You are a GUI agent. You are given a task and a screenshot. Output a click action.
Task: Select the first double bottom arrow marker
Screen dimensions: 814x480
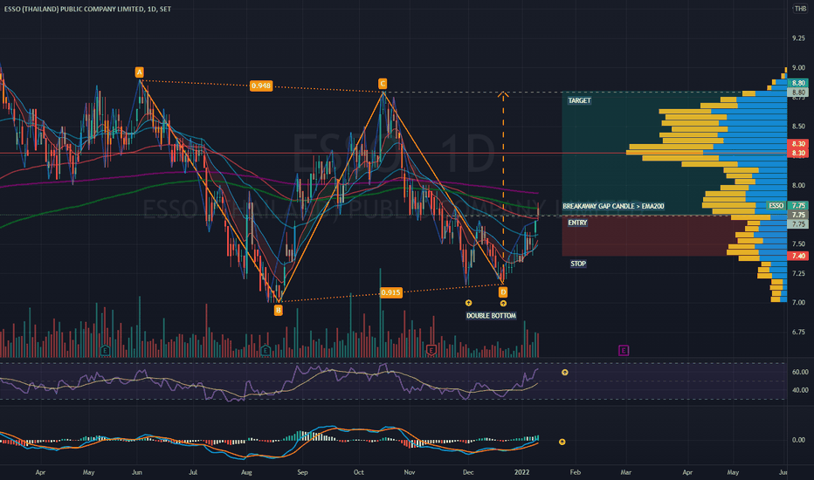tap(468, 303)
